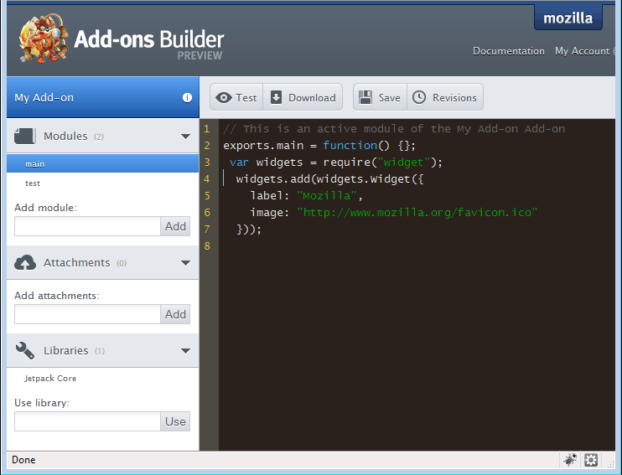Click the Add-ons Builder title text

148,39
